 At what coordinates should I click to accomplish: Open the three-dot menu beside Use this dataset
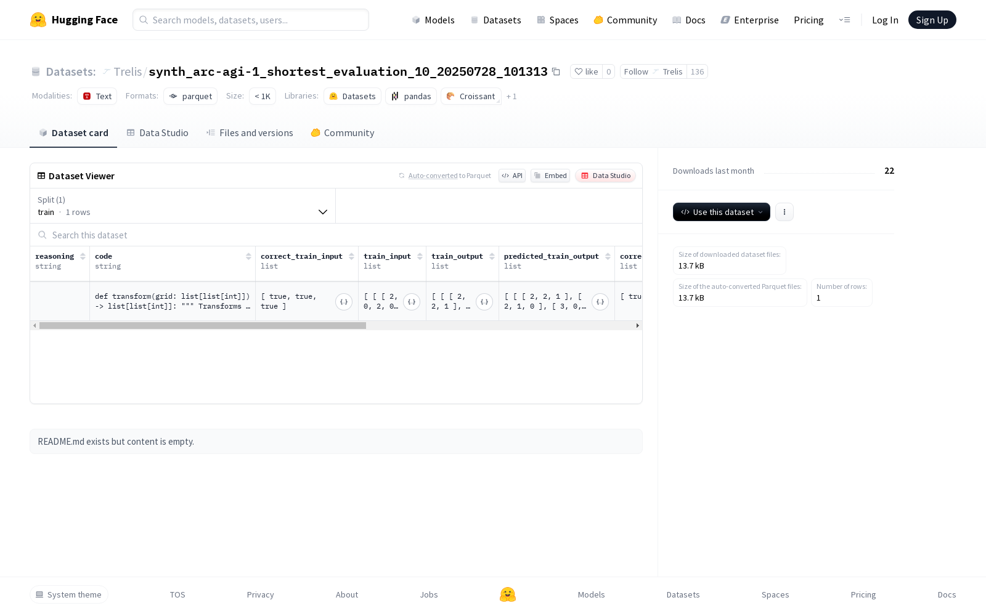pyautogui.click(x=784, y=212)
